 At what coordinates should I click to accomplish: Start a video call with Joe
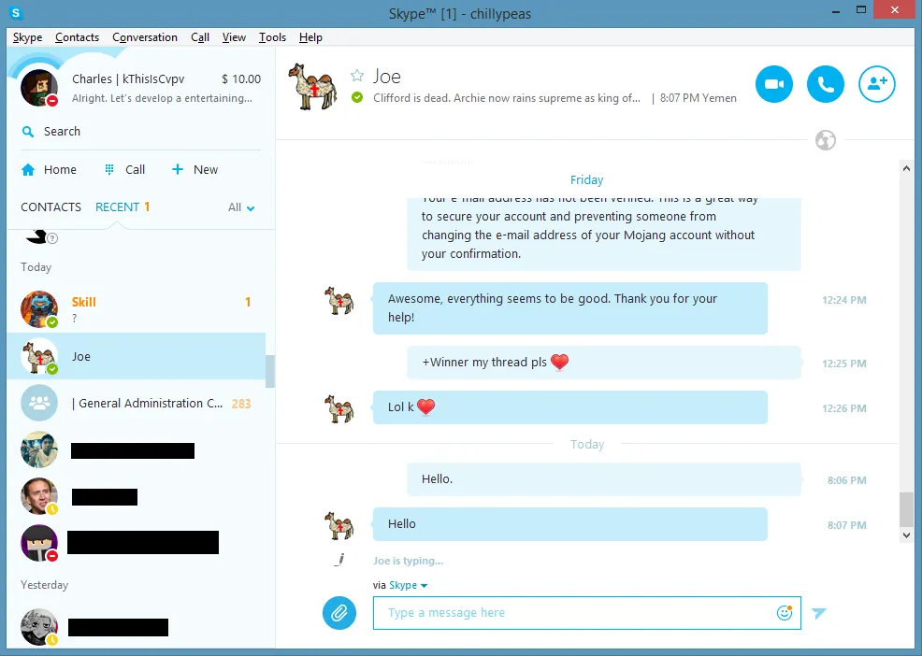tap(774, 84)
